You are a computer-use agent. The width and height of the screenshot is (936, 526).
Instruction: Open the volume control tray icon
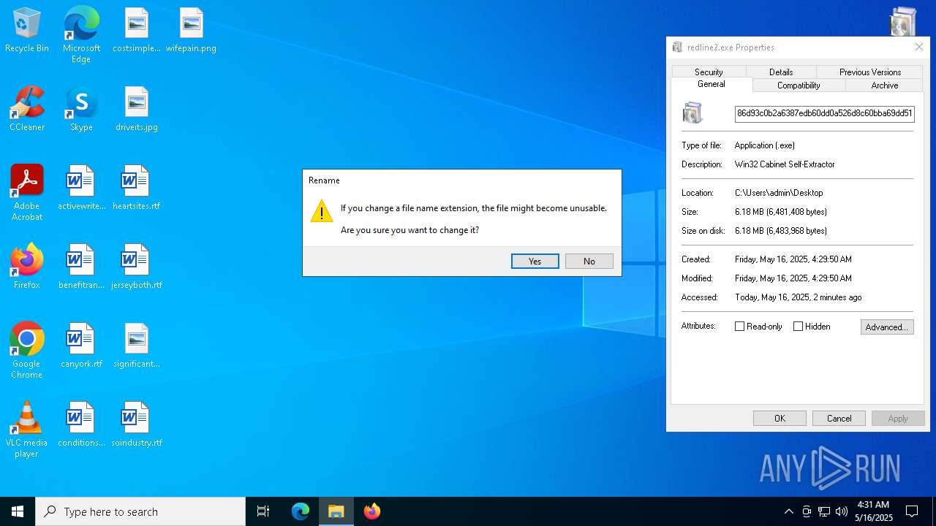point(842,511)
